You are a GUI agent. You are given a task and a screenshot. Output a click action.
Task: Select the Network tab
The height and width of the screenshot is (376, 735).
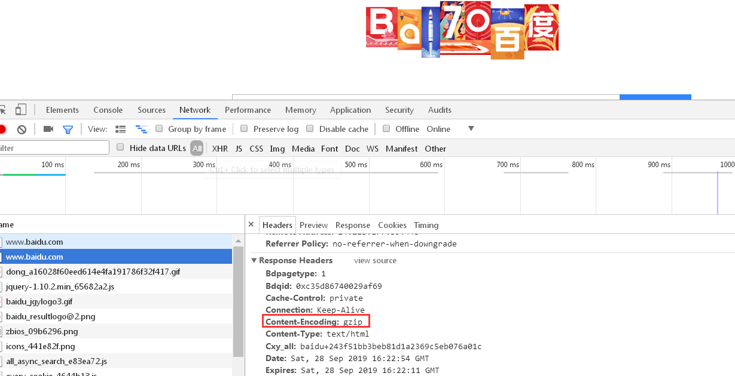[x=195, y=110]
